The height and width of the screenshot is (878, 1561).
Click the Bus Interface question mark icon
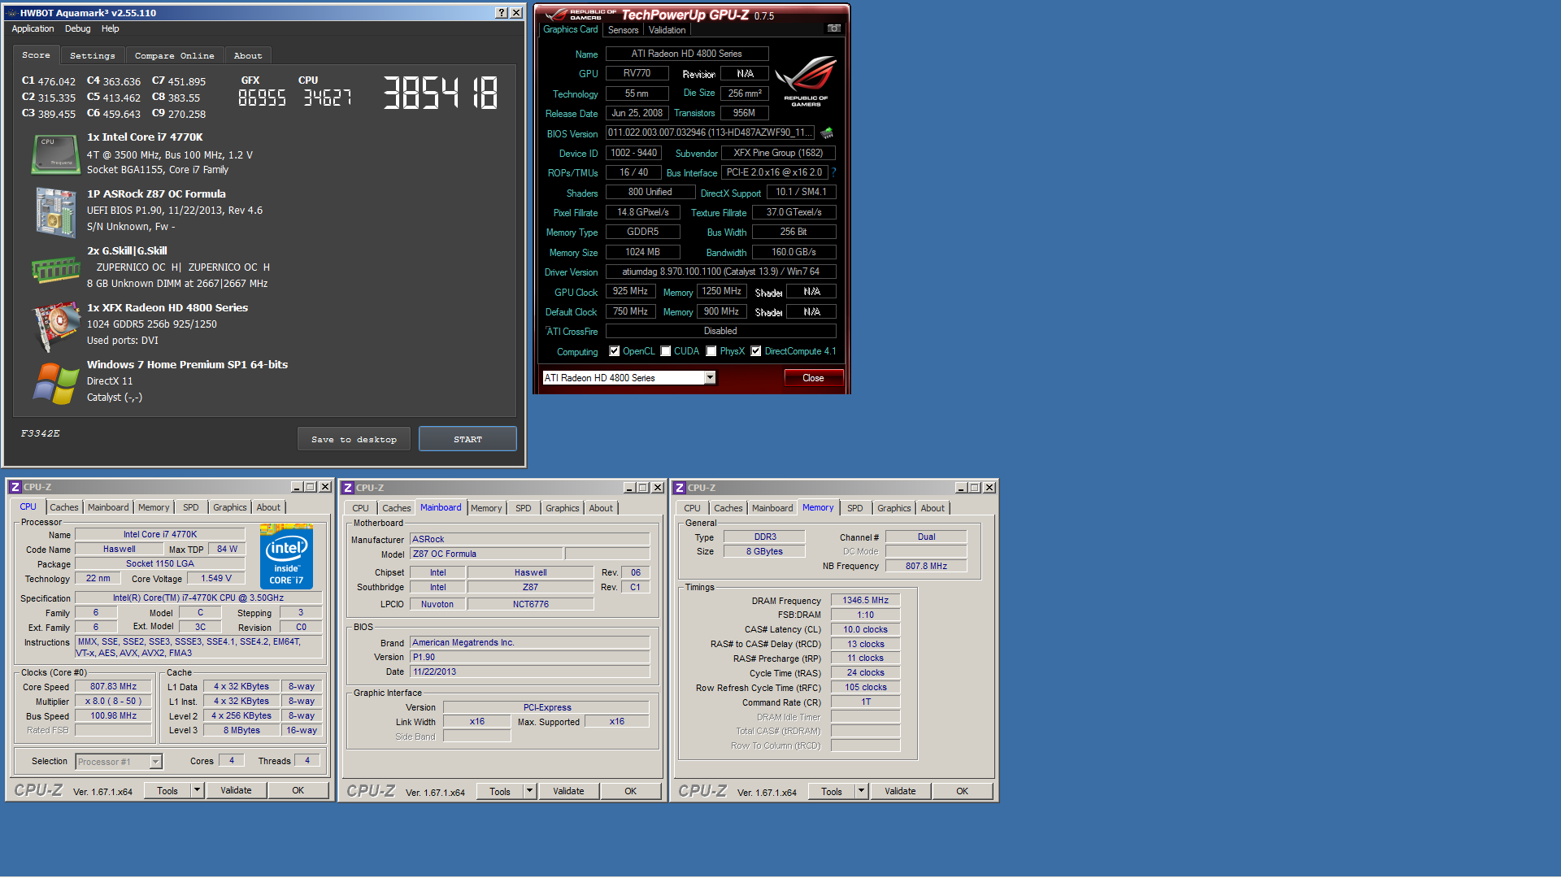[833, 172]
